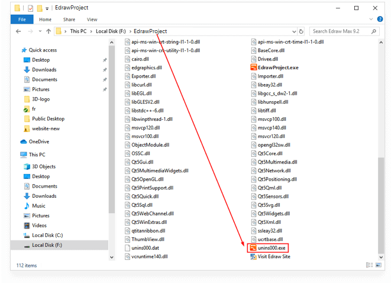This screenshot has width=391, height=283.
Task: Expand the chevron after Local Disk (F:) in path
Action: [x=130, y=31]
